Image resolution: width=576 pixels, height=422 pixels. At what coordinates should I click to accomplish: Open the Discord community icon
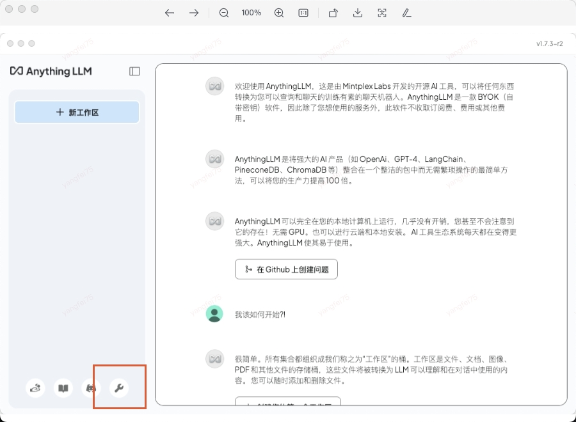[x=91, y=388]
